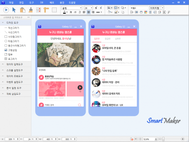Select the arrow pointer tool
Viewport: 189px width, 142px height.
coord(14,10)
